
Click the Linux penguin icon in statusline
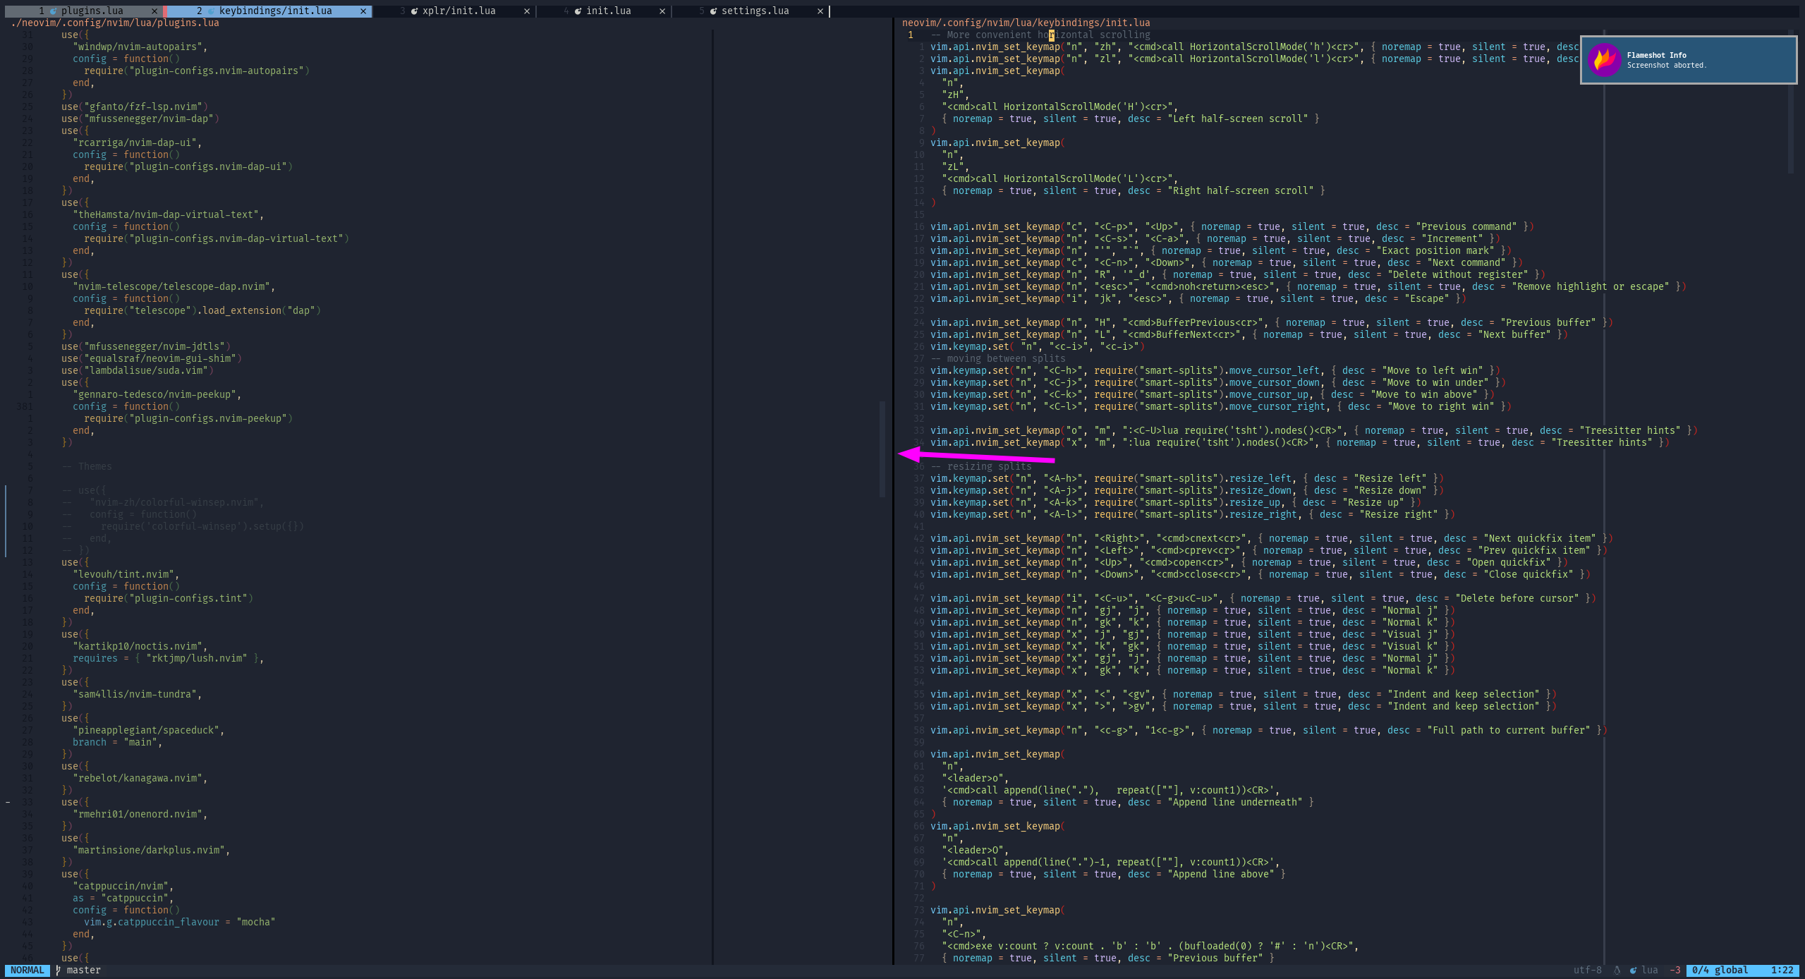tap(1617, 971)
